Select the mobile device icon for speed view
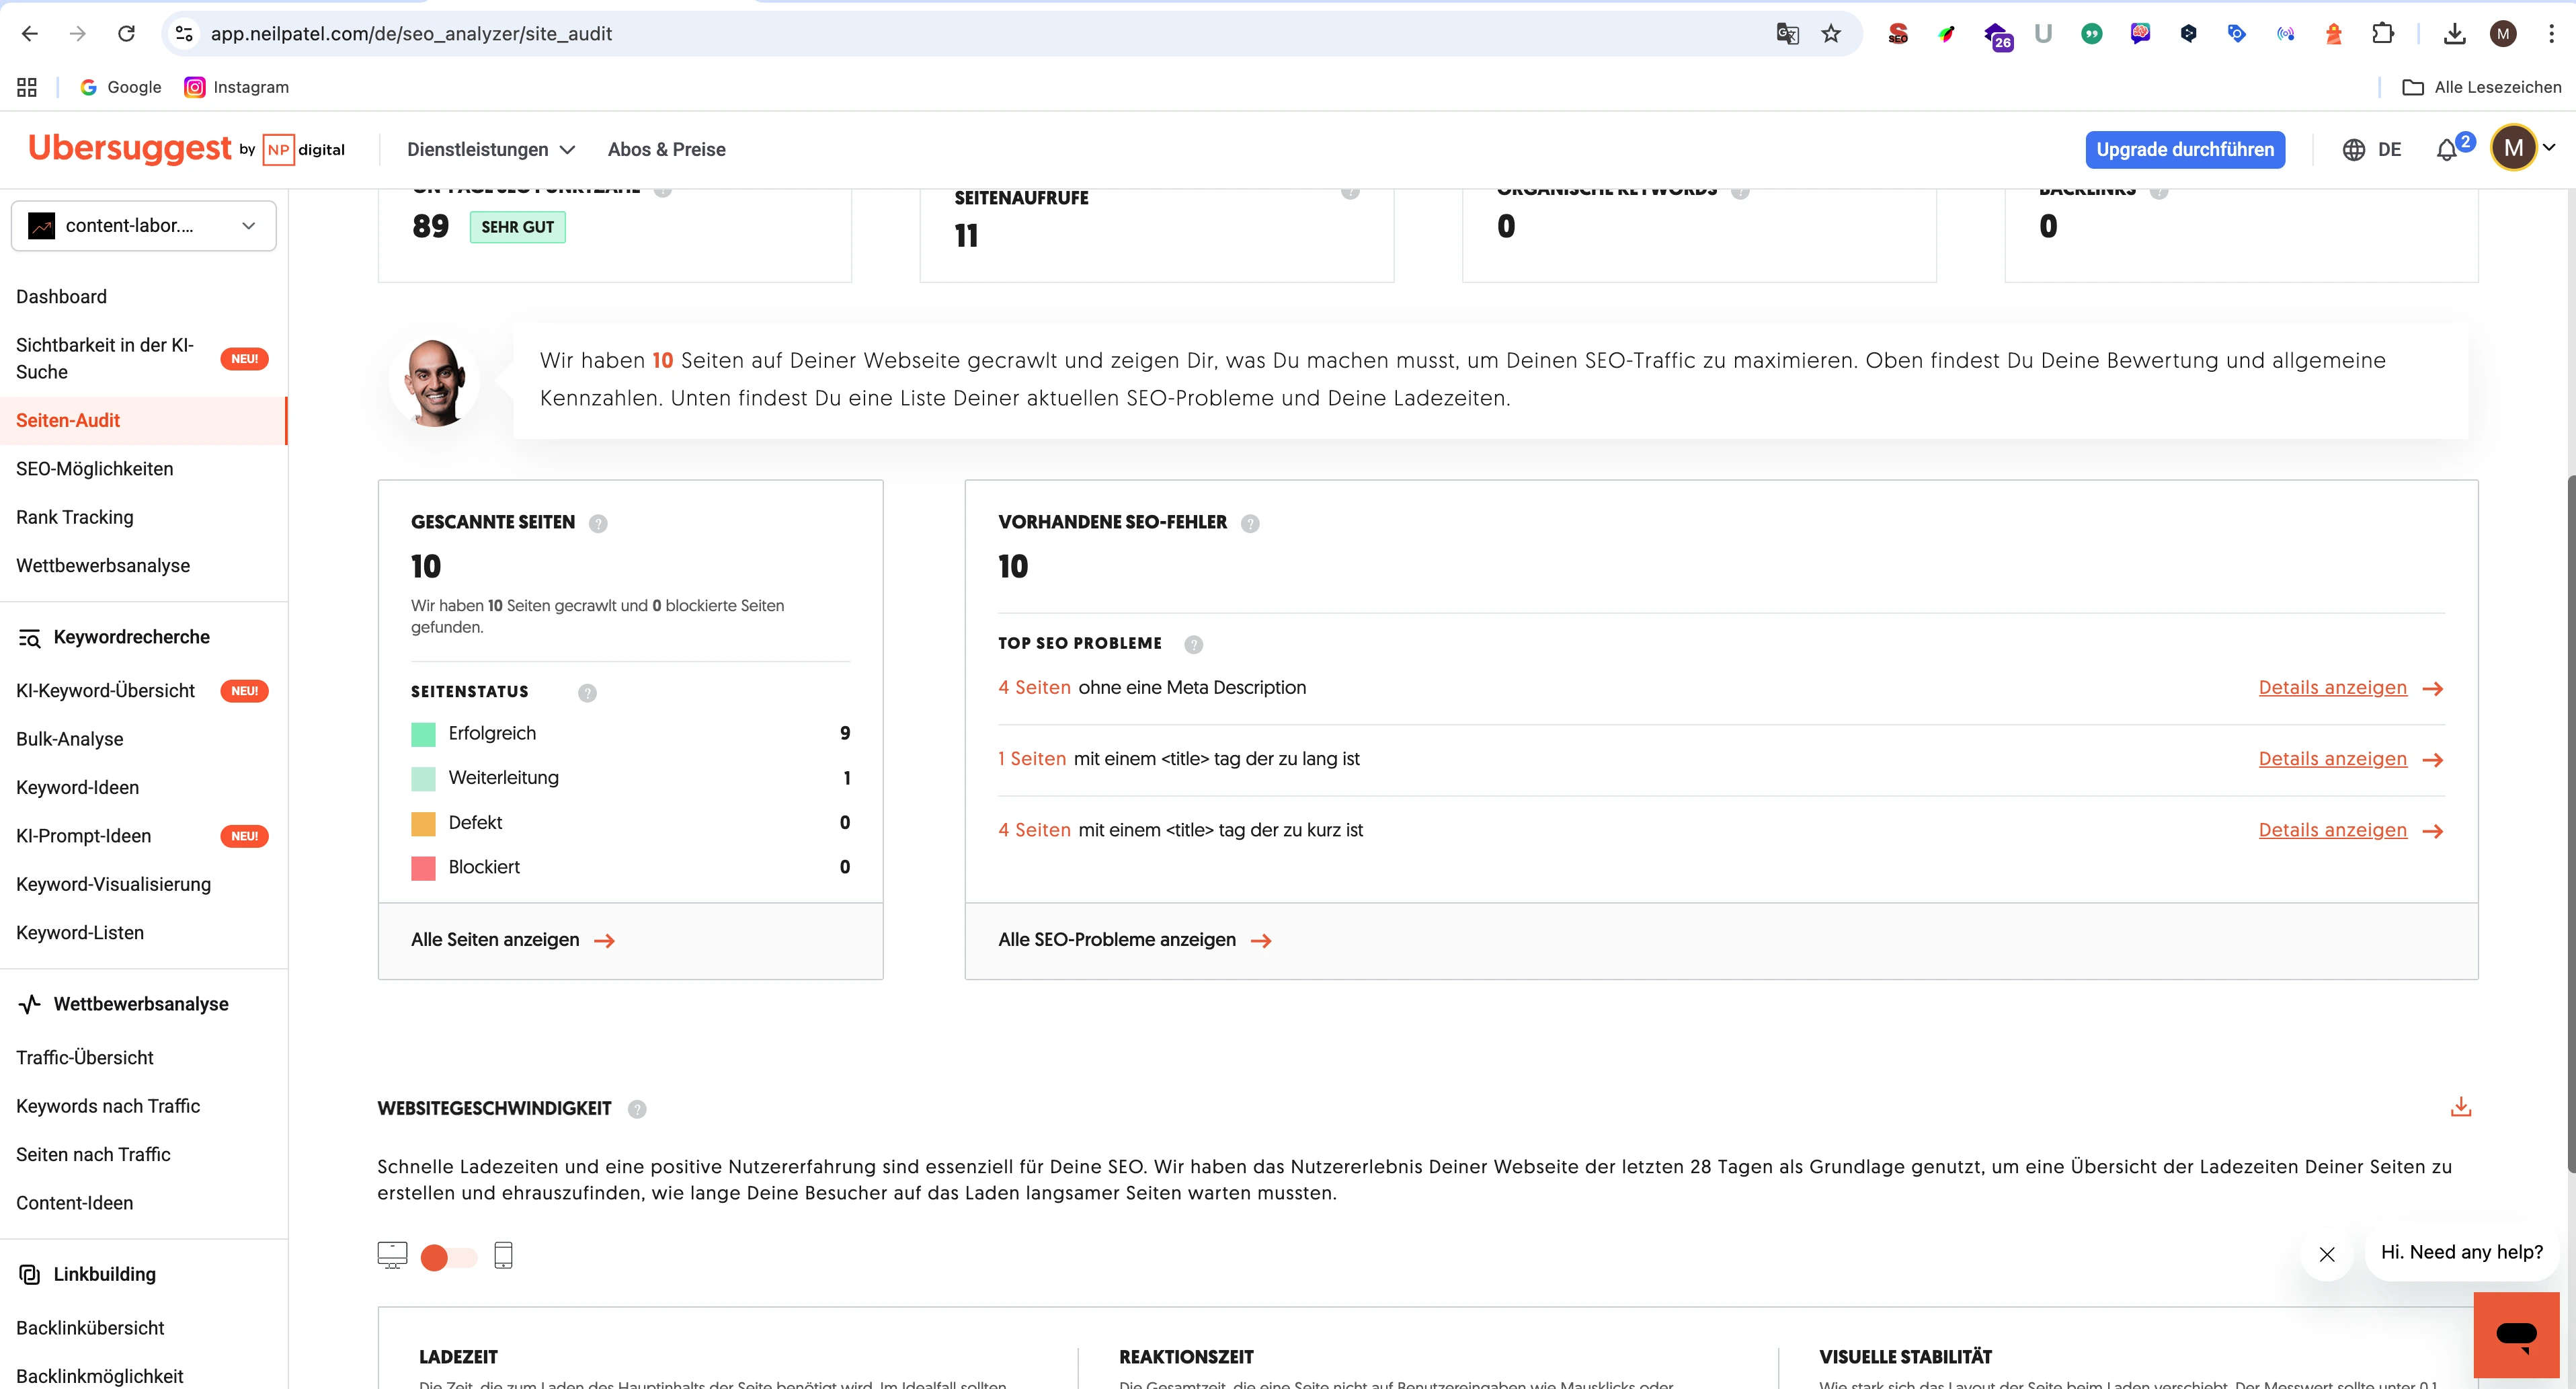 point(504,1256)
